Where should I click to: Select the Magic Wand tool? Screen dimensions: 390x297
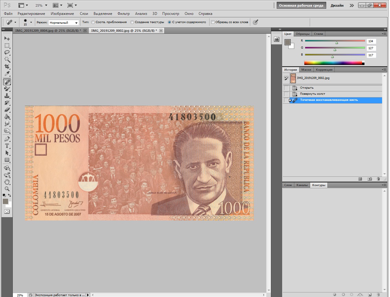click(7, 60)
